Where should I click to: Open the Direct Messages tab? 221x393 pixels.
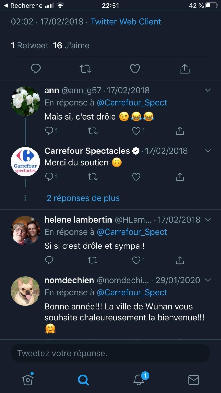[194, 380]
